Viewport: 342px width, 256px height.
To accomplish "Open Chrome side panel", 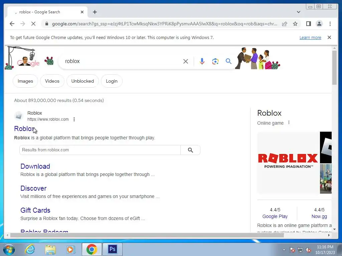I will coord(308,24).
